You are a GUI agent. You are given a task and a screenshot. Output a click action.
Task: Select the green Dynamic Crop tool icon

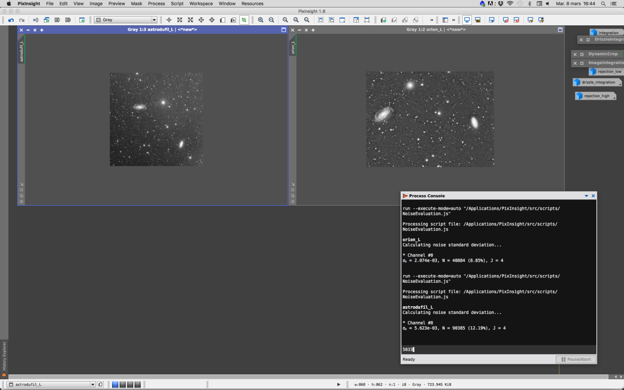click(x=244, y=20)
